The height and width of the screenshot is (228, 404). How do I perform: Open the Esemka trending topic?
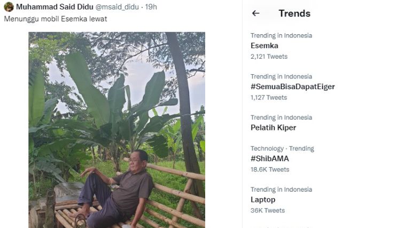(x=265, y=45)
